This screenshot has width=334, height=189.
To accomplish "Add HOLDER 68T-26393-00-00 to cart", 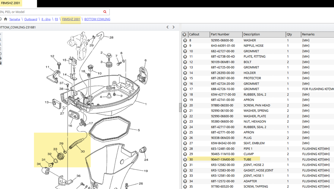I will coord(185,73).
